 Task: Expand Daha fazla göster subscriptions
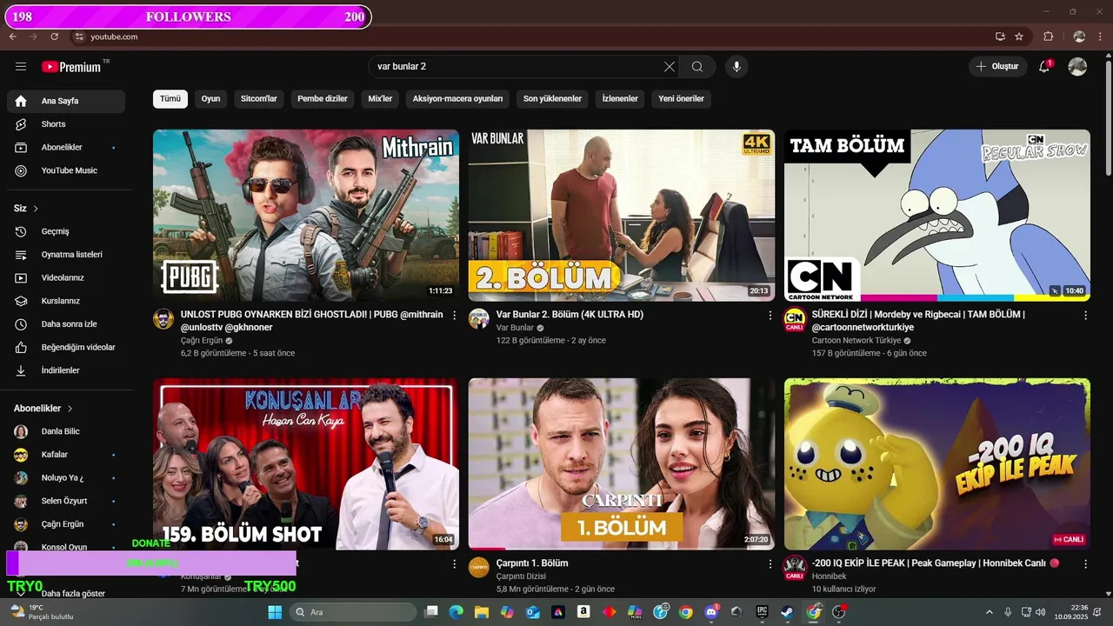(66, 594)
